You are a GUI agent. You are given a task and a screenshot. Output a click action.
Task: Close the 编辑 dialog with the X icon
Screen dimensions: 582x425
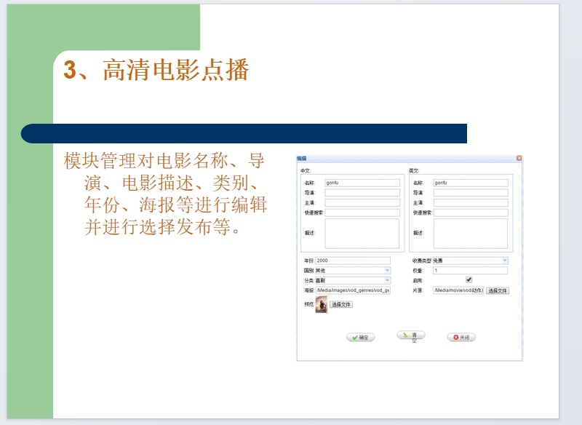519,158
